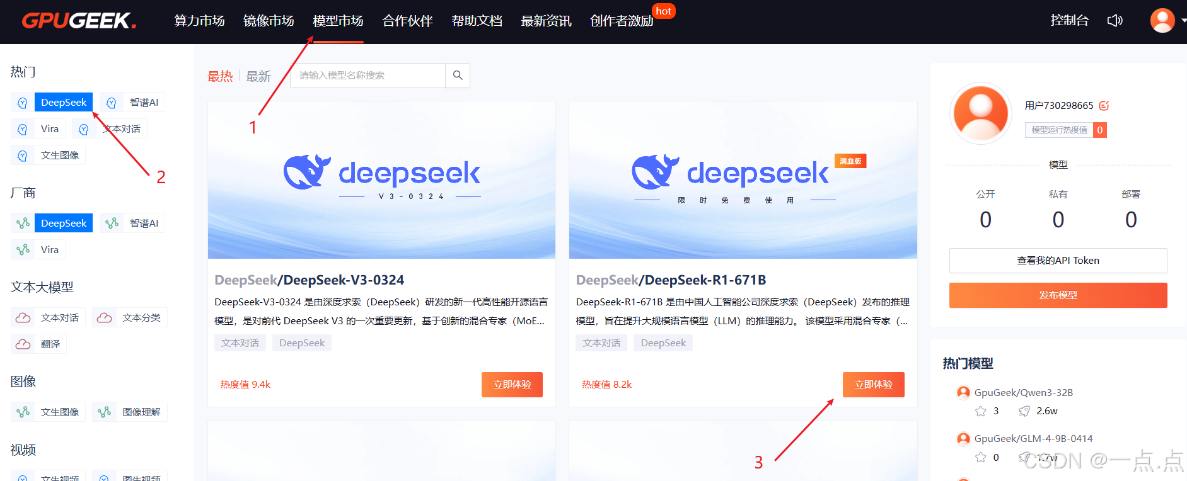The height and width of the screenshot is (481, 1187).
Task: Click heat icon showing 2.6w
Action: tap(1024, 411)
